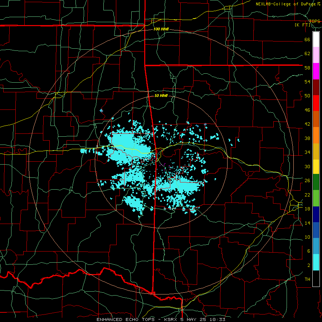Select the dark orange 46 kft swatch
This screenshot has height=322, width=322.
pos(316,119)
